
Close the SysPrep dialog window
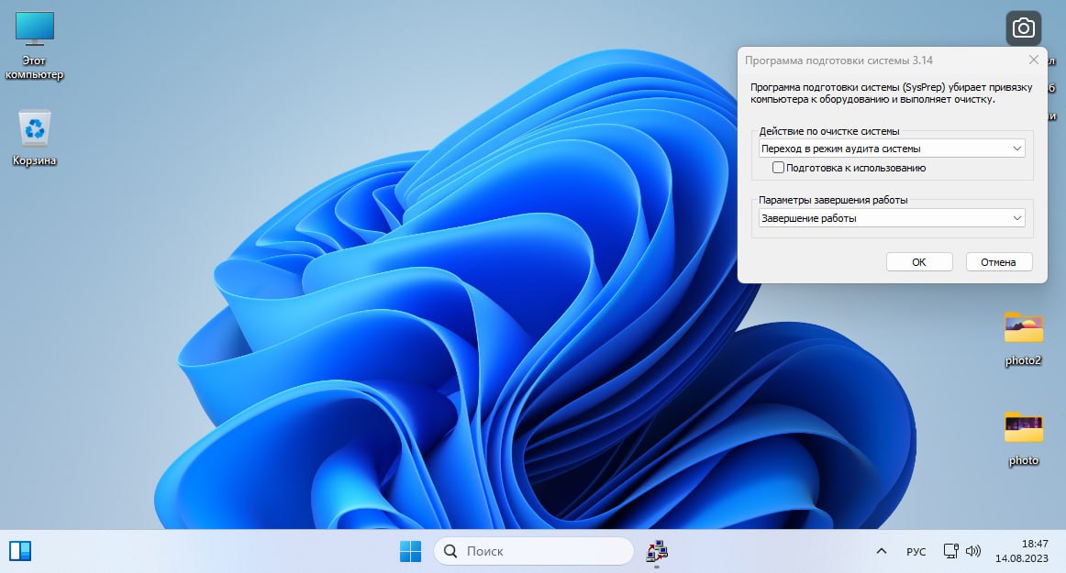[x=1033, y=60]
